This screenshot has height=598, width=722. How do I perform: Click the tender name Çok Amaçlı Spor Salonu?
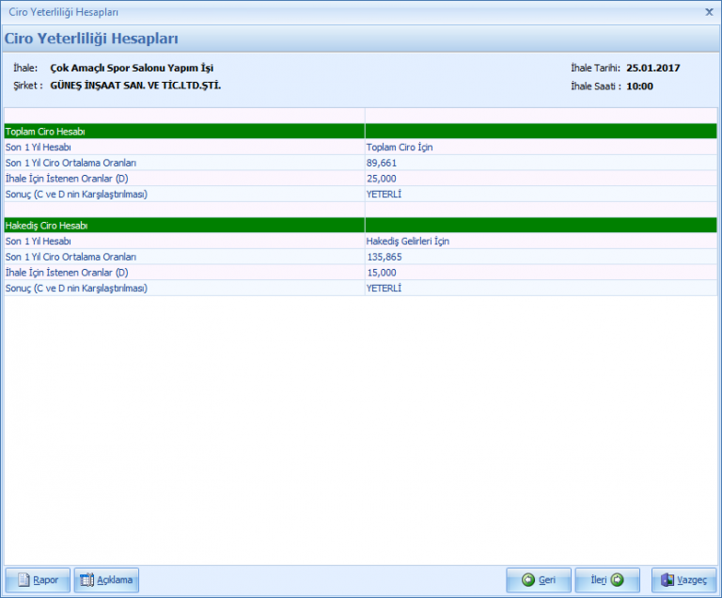132,68
